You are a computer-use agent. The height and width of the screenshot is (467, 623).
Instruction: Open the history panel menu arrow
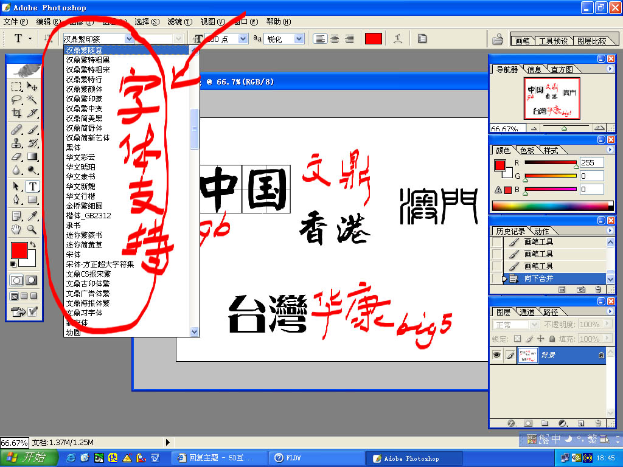[610, 230]
